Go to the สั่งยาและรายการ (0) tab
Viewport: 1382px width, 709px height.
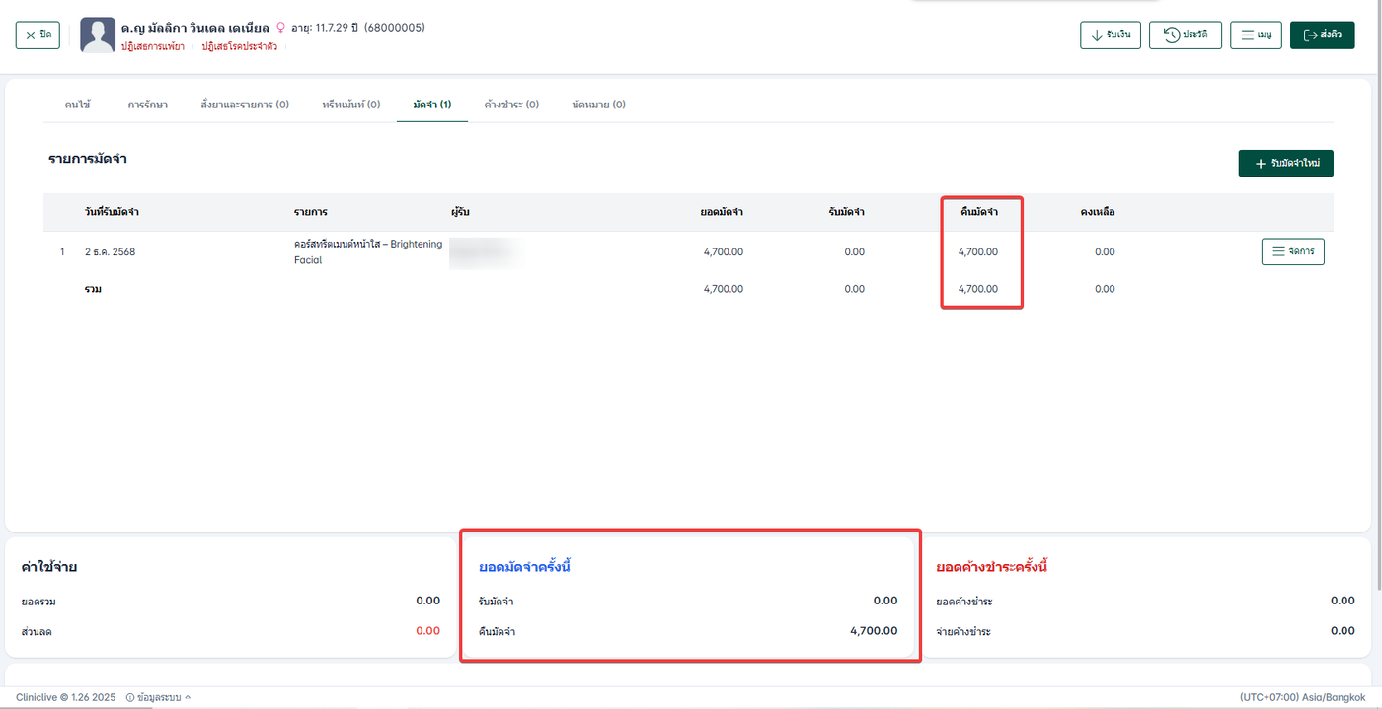pos(245,105)
